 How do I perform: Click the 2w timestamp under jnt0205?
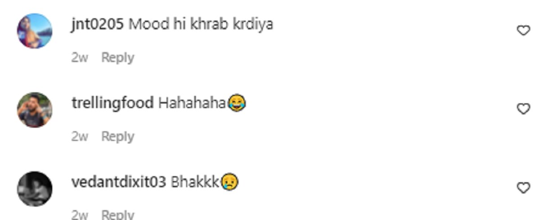[x=80, y=58]
